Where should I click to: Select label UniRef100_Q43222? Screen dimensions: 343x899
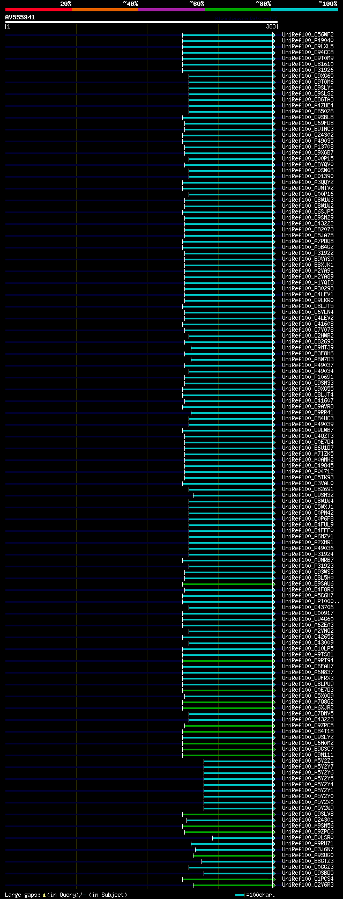(308, 223)
